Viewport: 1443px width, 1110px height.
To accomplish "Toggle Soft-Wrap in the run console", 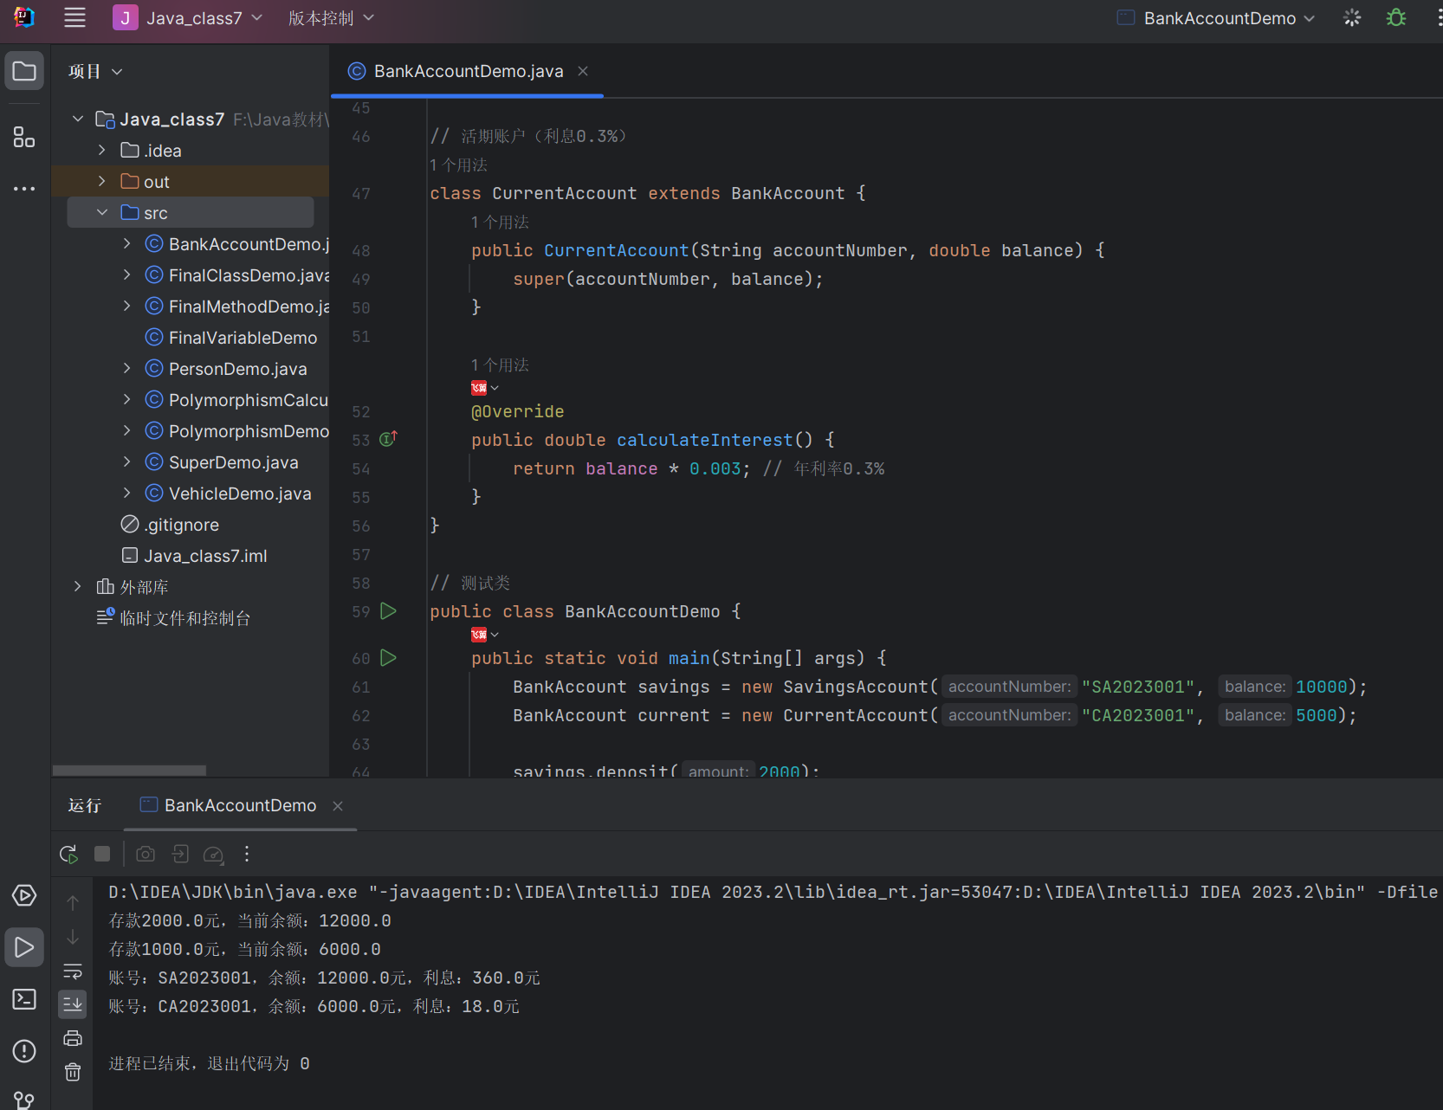I will click(x=73, y=971).
